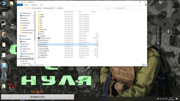Click the navigation pane scrollbar down arrow
The width and height of the screenshot is (180, 101).
click(x=35, y=63)
